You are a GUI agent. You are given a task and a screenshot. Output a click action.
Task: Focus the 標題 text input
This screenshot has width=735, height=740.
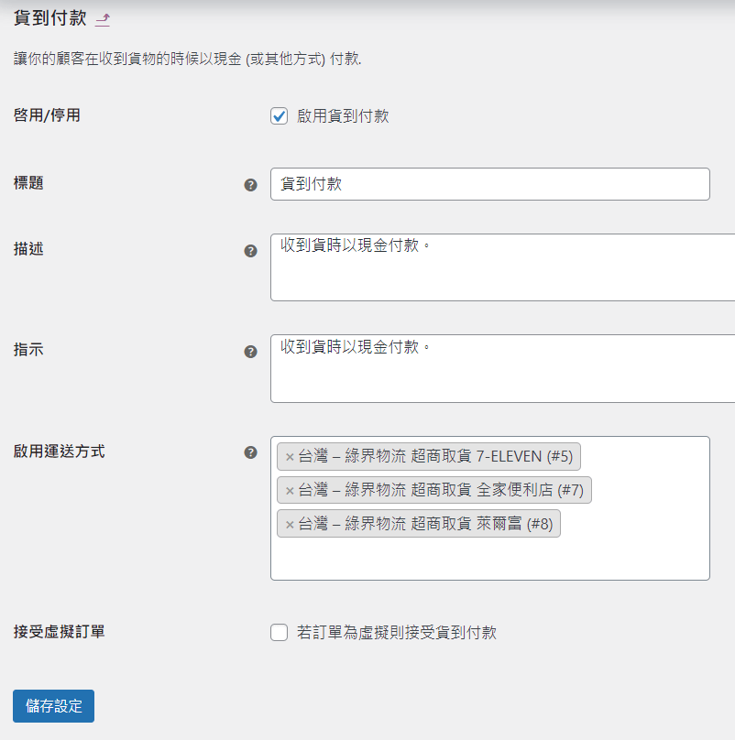point(489,184)
